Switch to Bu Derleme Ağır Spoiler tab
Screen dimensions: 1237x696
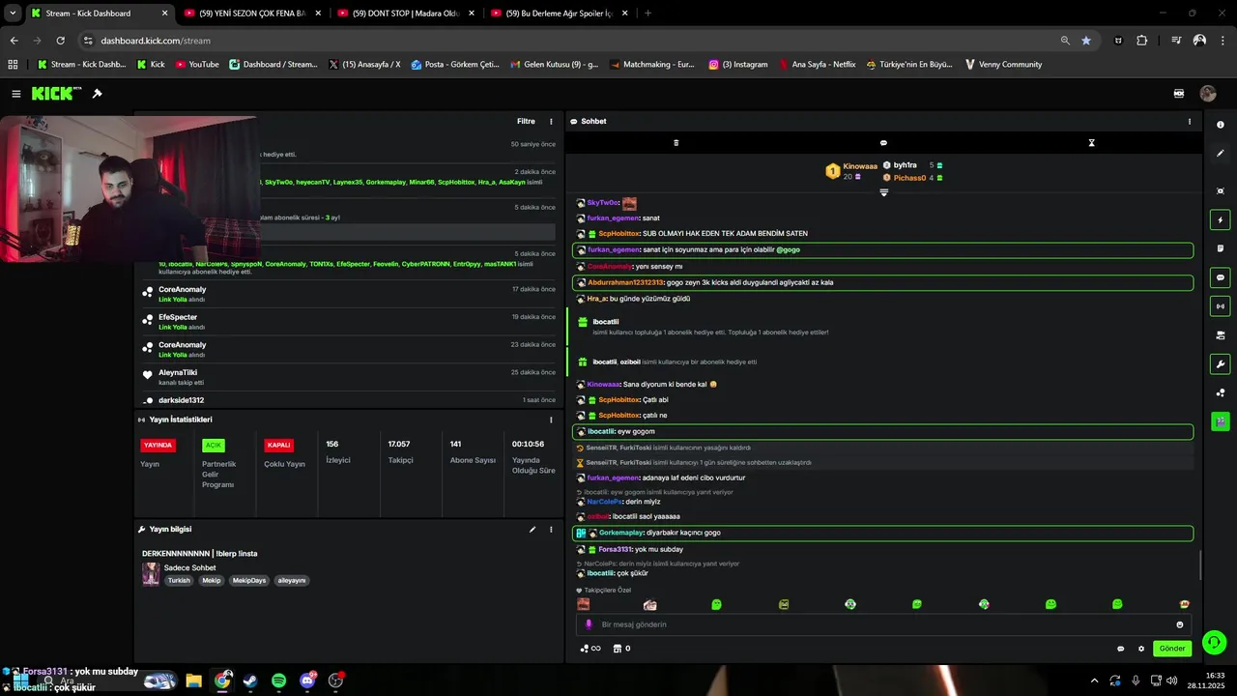[x=559, y=14]
